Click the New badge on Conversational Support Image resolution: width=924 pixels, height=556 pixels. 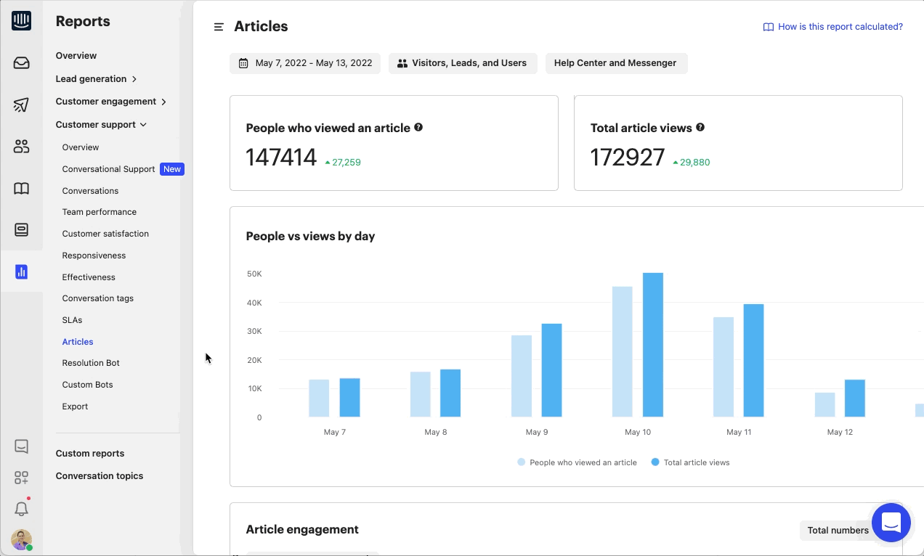172,169
